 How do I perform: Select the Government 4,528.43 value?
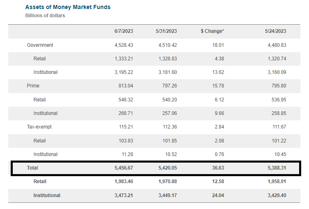click(123, 45)
